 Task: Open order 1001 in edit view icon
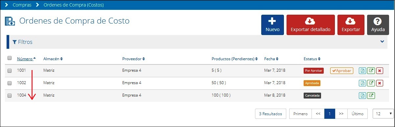[x=371, y=71]
